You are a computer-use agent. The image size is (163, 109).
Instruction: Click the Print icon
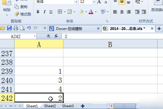[16, 28]
